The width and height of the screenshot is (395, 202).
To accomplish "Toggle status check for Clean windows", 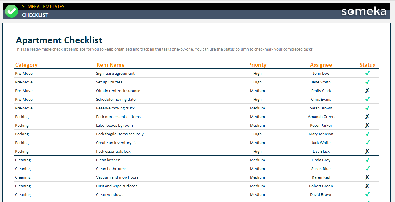I will point(367,194).
